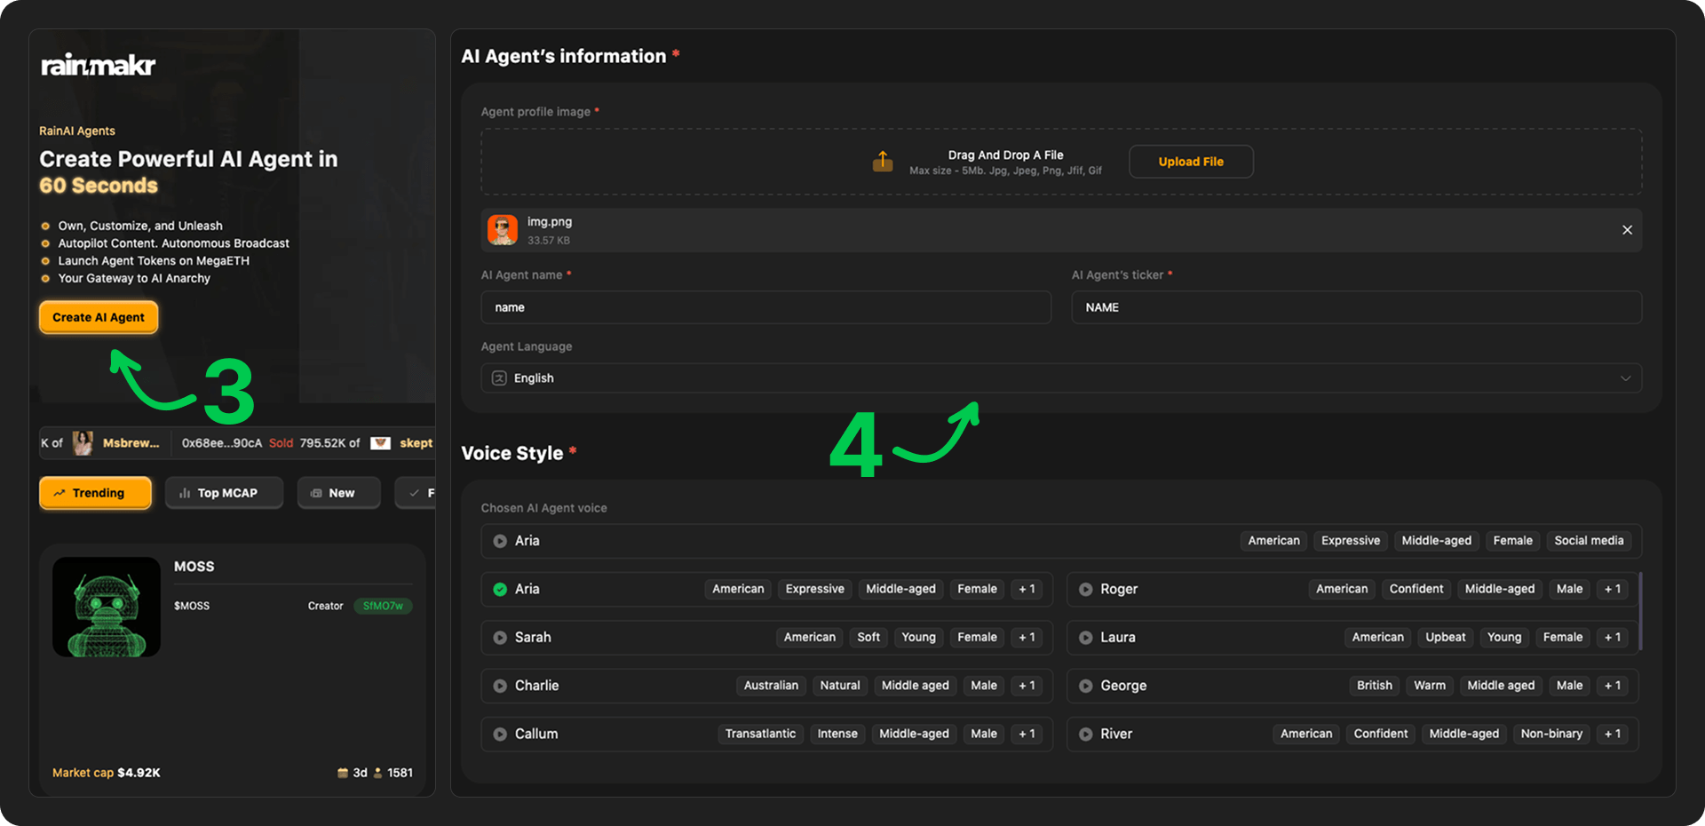Open the Agent Language dropdown chevron

coord(1625,378)
